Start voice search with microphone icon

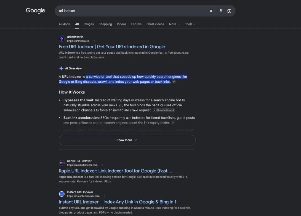[221, 11]
